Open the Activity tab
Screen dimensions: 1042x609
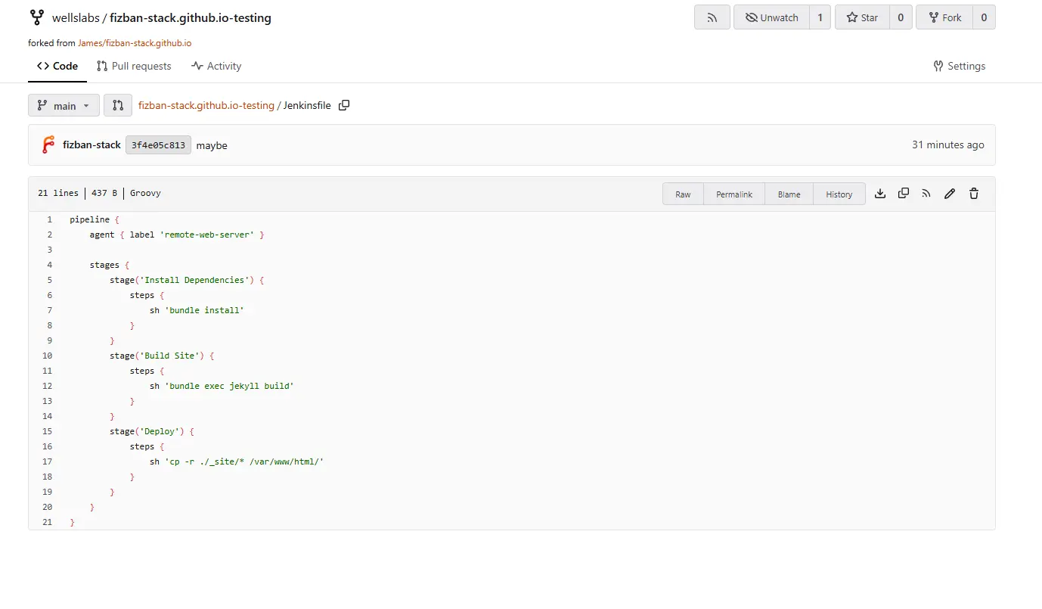point(216,66)
